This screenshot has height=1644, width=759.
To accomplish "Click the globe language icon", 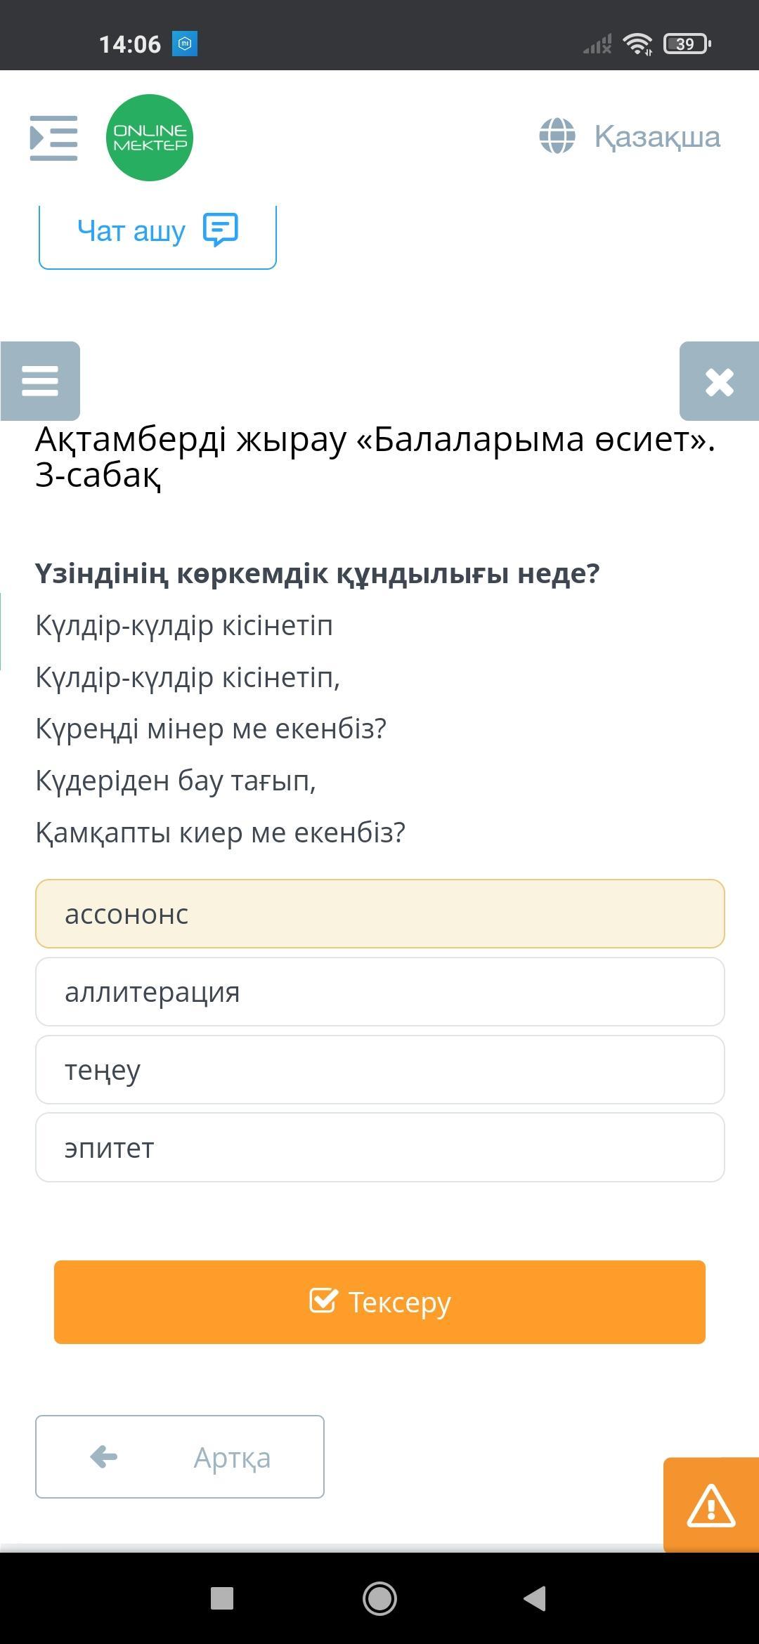I will (557, 136).
